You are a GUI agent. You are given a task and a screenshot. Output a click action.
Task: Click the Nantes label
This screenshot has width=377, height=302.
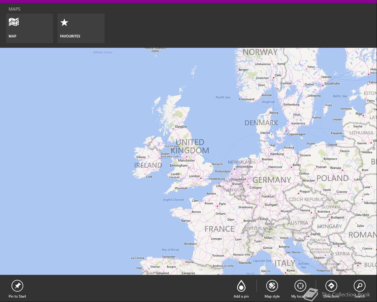(186, 221)
